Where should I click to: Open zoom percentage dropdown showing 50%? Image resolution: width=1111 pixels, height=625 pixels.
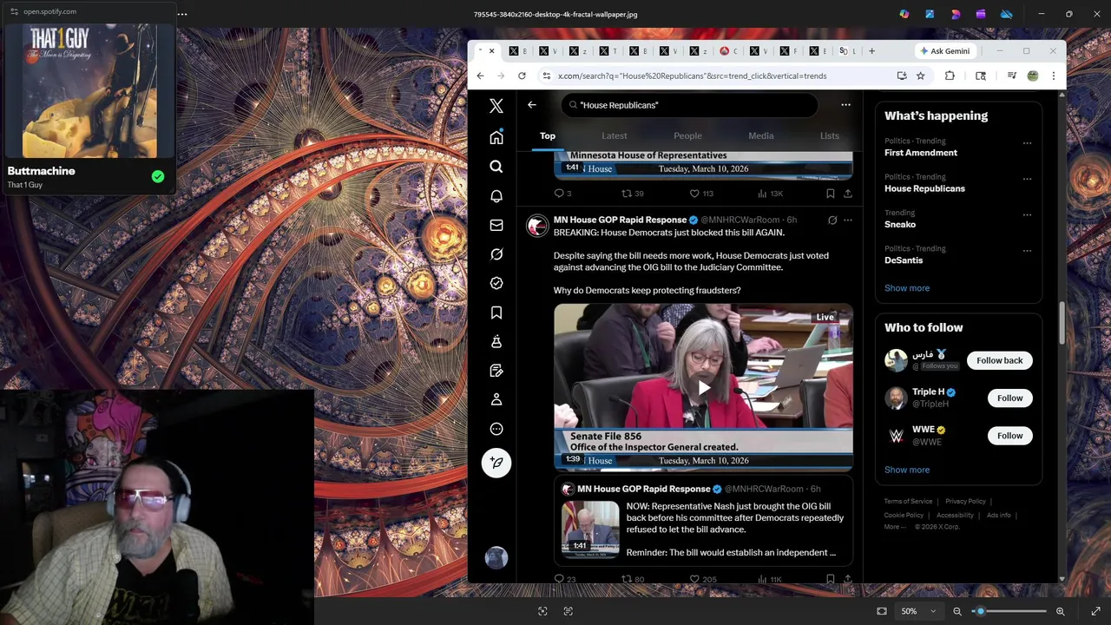coord(918,611)
